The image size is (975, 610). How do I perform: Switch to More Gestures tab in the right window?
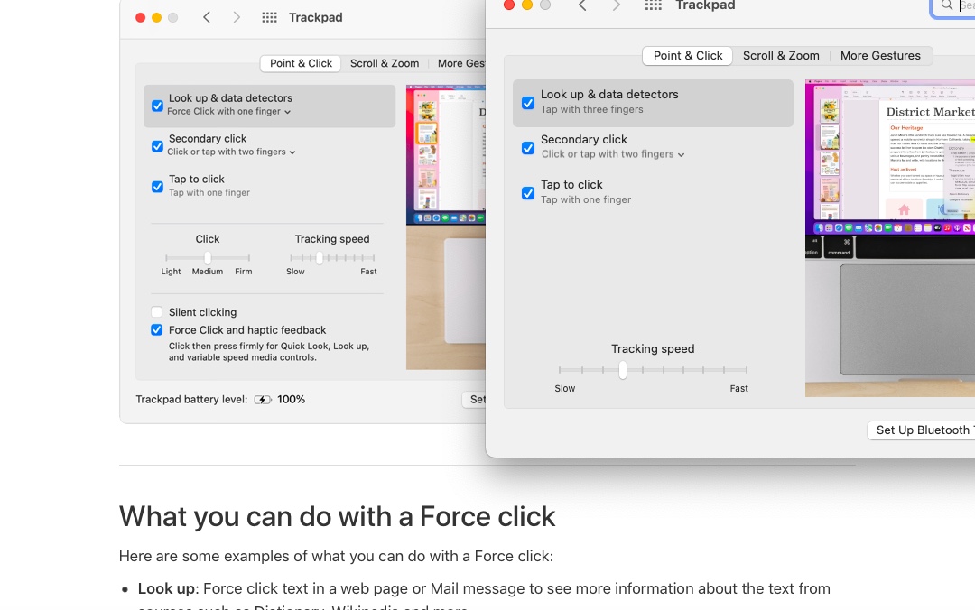click(x=880, y=56)
